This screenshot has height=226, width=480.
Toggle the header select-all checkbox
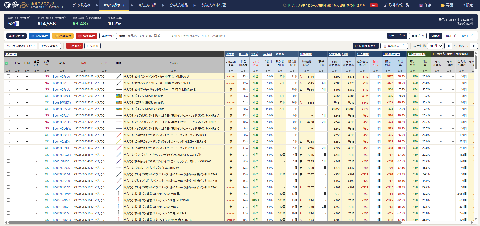(6, 63)
